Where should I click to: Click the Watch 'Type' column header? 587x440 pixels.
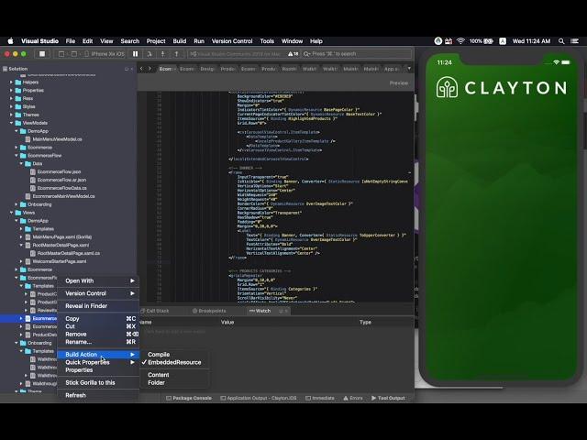365,322
